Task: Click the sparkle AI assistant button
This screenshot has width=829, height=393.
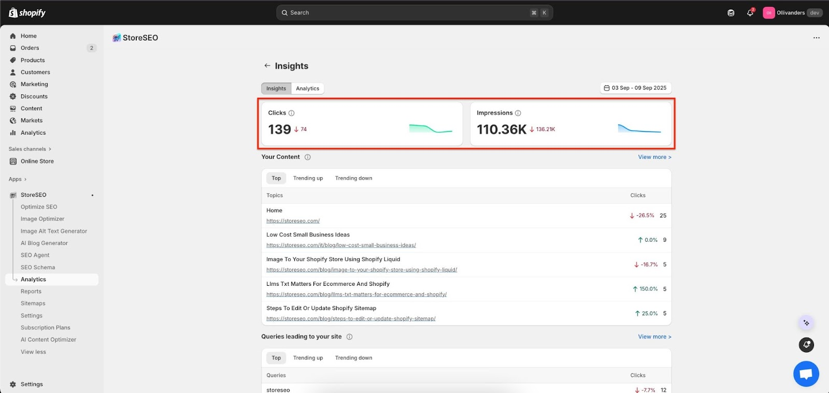Action: click(806, 323)
